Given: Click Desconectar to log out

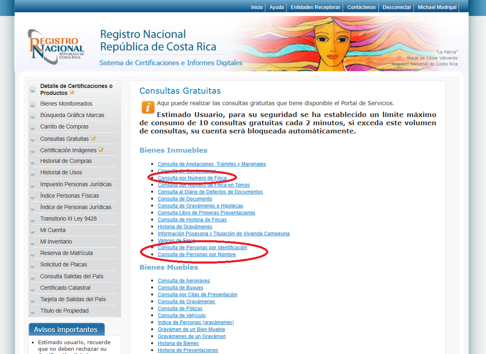Looking at the screenshot, I should click(x=397, y=7).
